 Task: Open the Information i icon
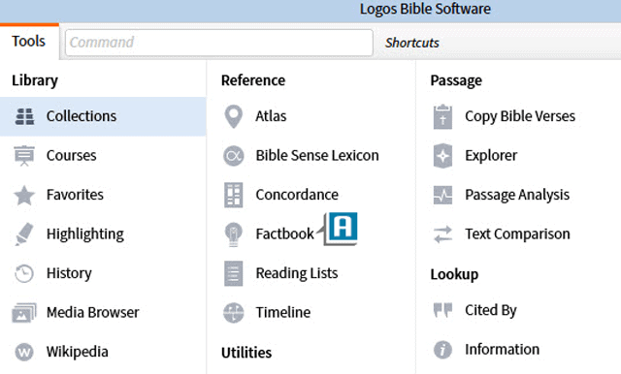point(442,350)
